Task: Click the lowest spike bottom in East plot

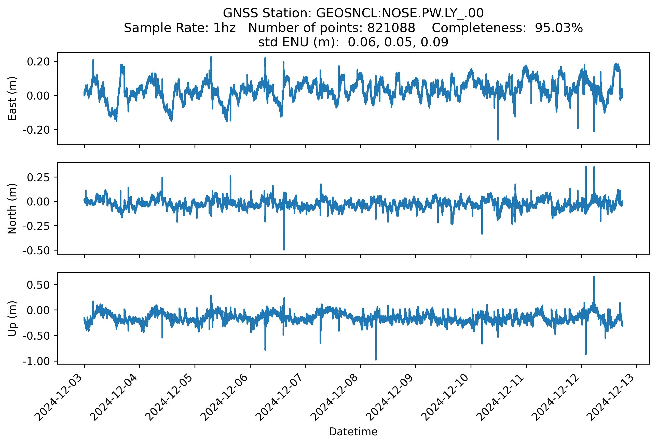Action: click(498, 139)
